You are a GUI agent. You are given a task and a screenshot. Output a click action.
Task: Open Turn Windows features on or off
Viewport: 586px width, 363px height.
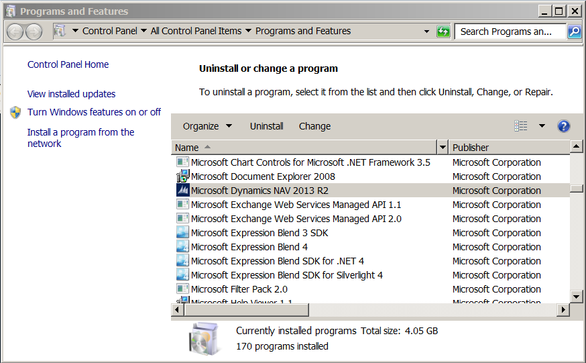click(x=94, y=112)
